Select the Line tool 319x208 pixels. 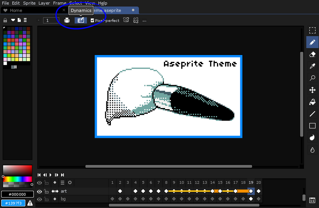312,114
